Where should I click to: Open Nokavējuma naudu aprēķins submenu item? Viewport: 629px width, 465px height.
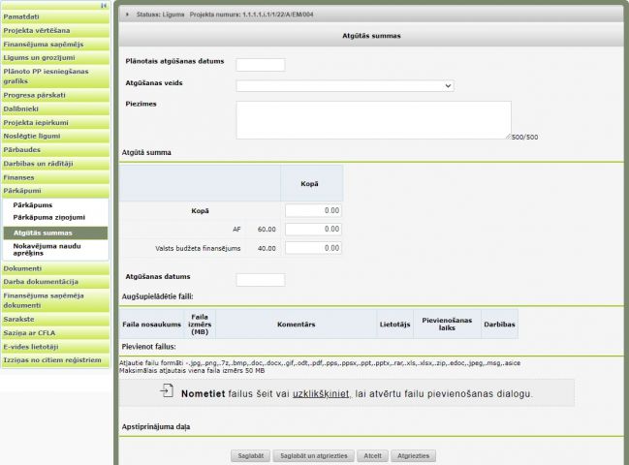point(47,250)
